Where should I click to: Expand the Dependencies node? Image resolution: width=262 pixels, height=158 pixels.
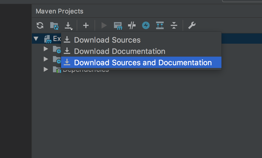pyautogui.click(x=46, y=69)
